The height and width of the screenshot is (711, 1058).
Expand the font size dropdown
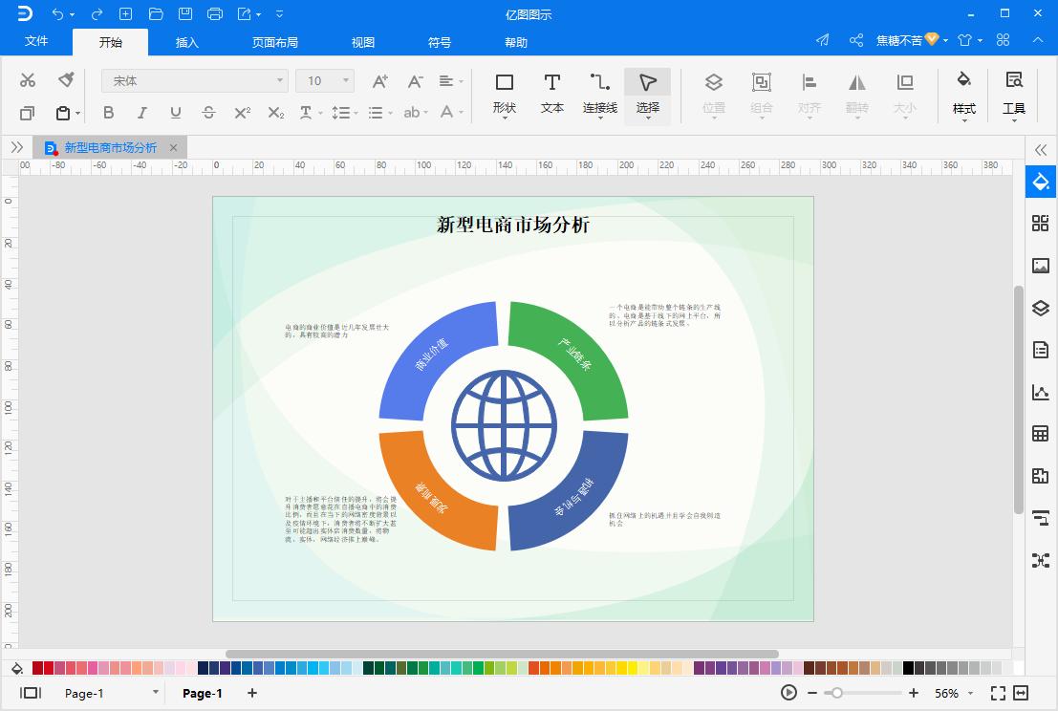point(345,81)
